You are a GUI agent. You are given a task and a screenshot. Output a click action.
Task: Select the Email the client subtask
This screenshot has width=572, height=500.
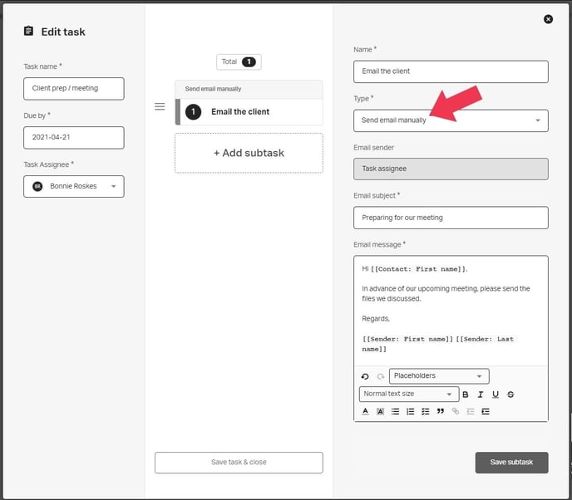[x=249, y=112]
